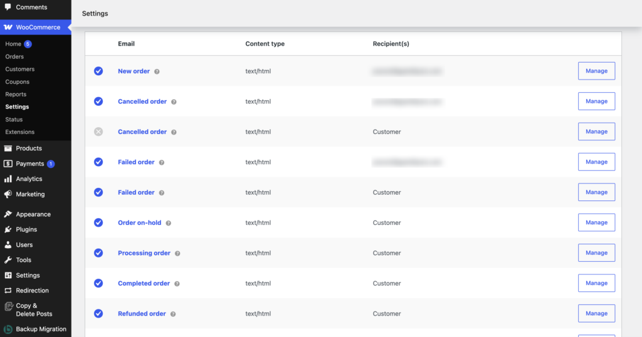
Task: Click the Payments dollar icon
Action: [x=8, y=163]
